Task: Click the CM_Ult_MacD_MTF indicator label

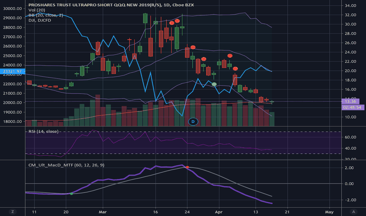Action: [x=66, y=165]
